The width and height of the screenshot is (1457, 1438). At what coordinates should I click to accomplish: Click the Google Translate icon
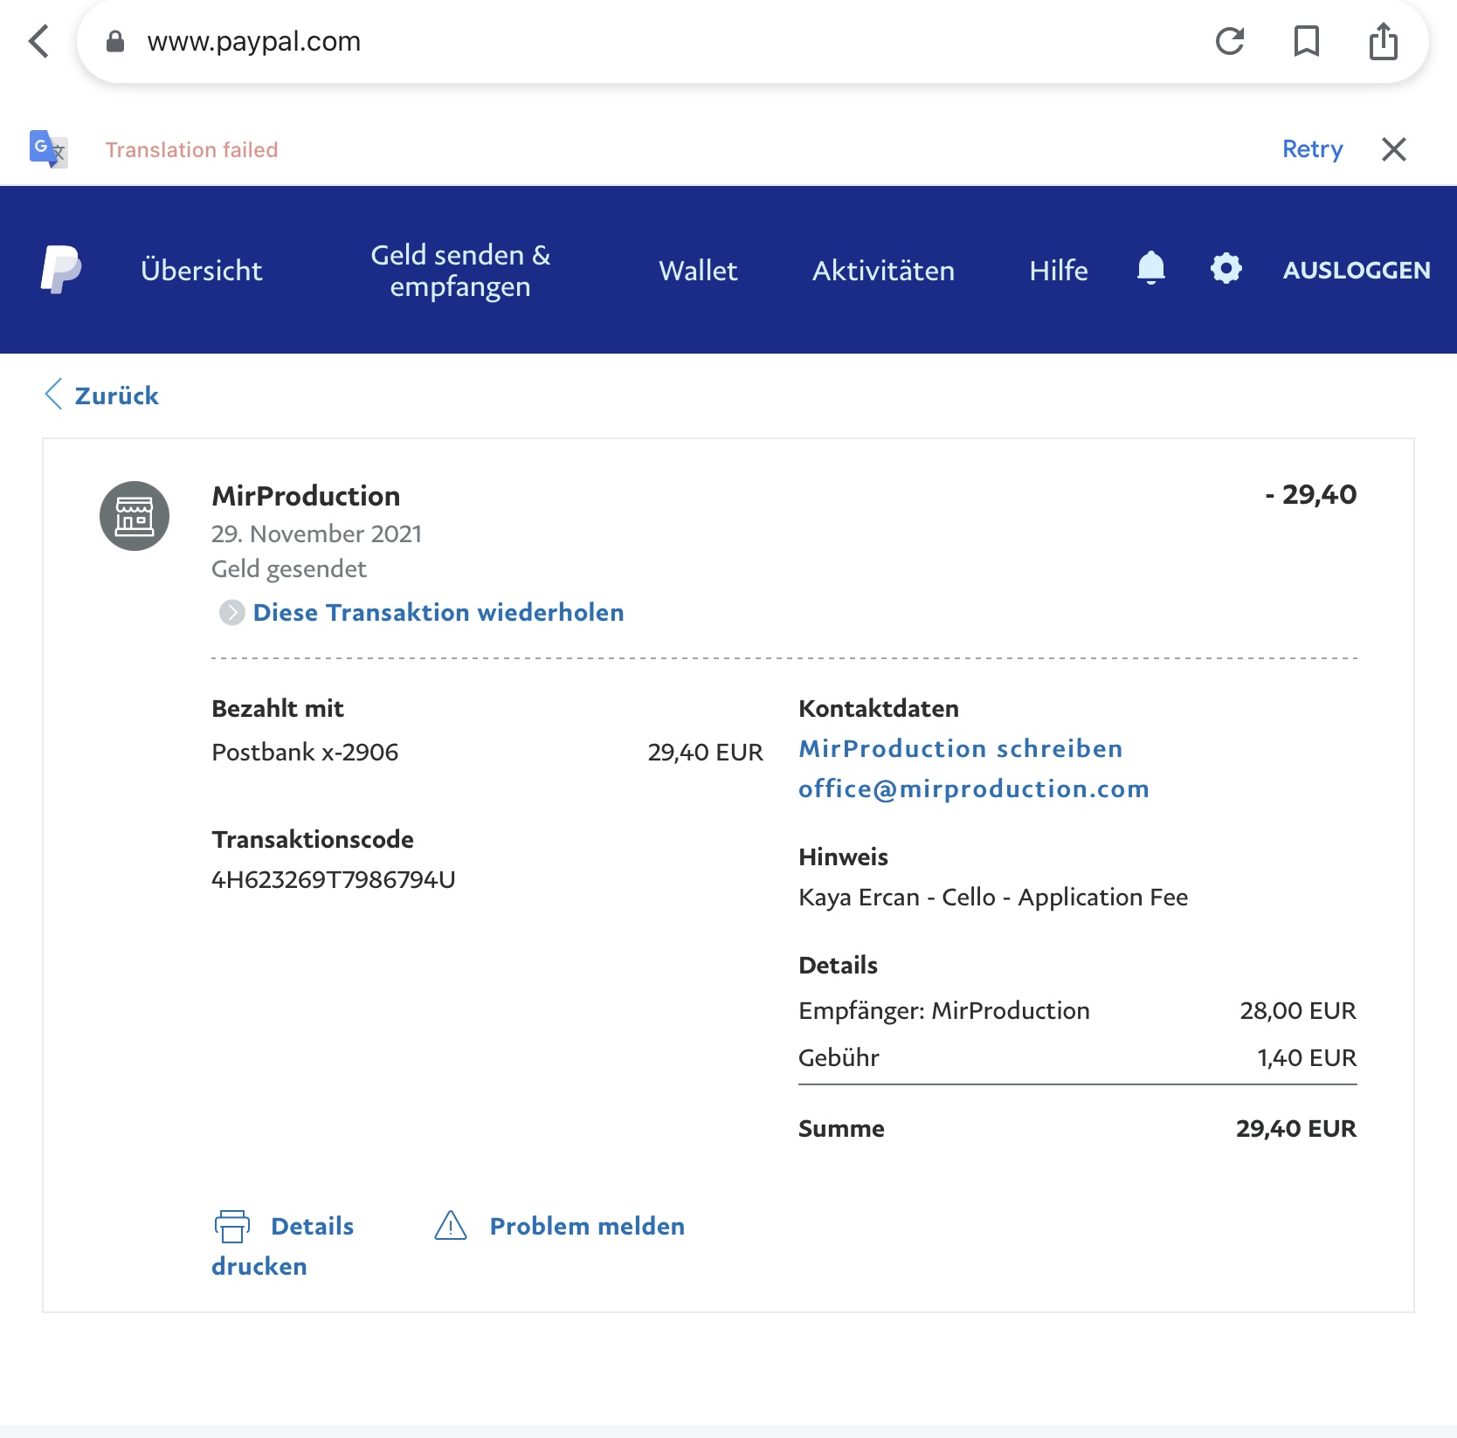pos(48,148)
